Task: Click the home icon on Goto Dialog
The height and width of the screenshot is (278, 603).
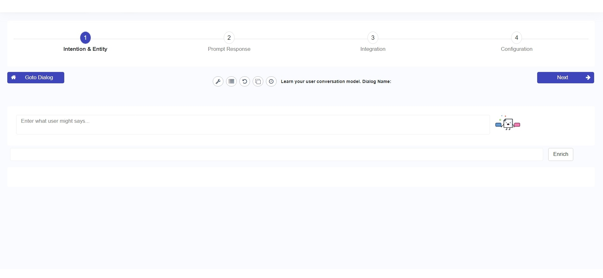Action: point(14,77)
